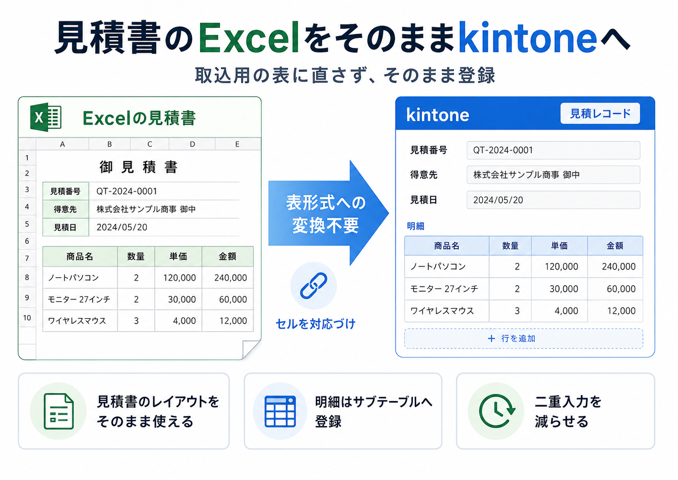This screenshot has height=480, width=678.
Task: Select Excel row header 3
Action: tap(27, 190)
